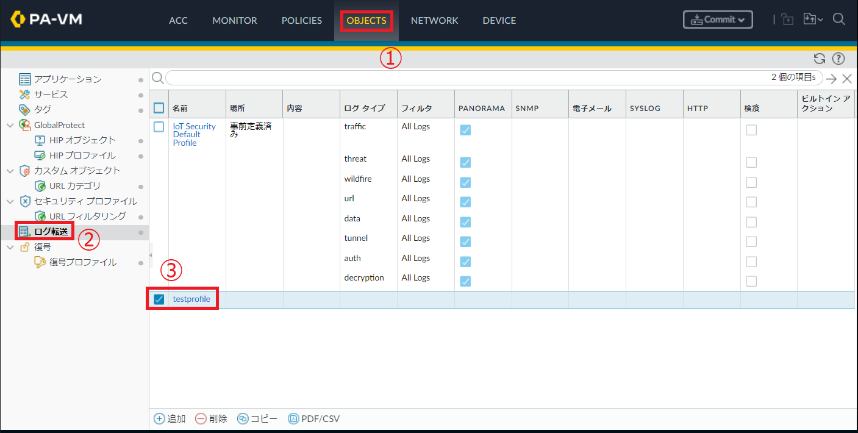Switch to the POLICIES tab
The image size is (858, 433).
[x=301, y=21]
